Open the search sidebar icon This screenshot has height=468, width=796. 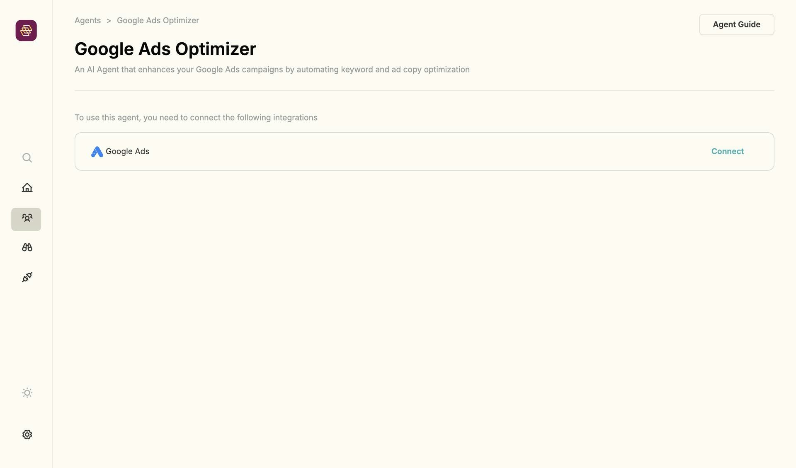27,158
